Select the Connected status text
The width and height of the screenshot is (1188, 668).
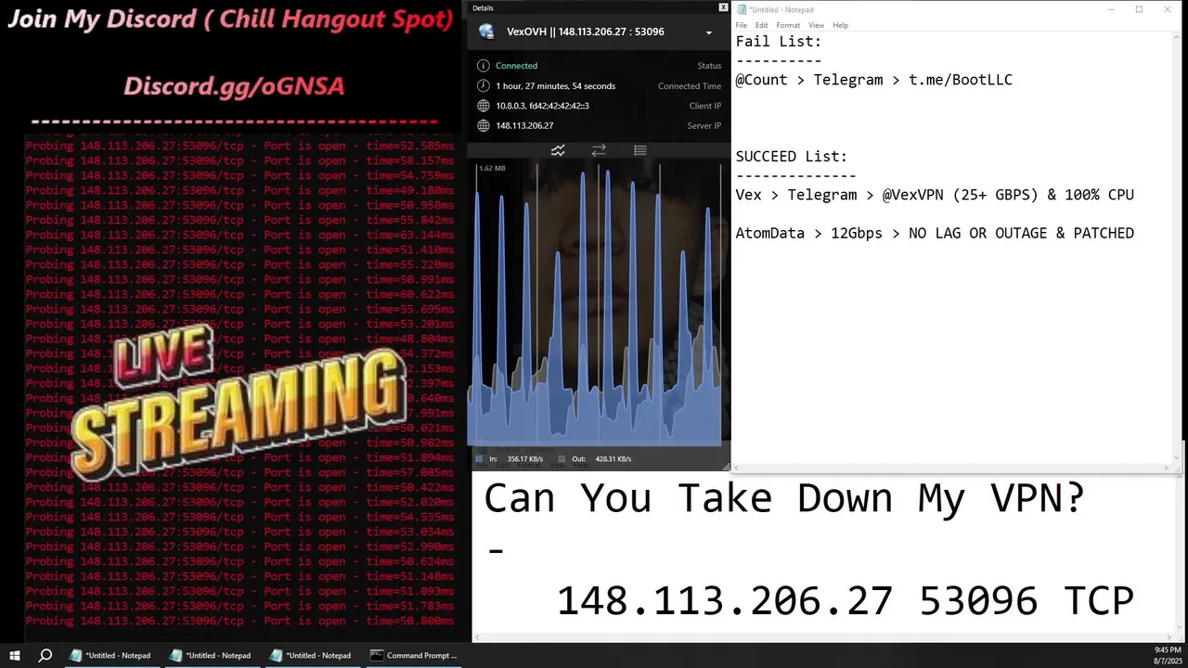(x=516, y=66)
